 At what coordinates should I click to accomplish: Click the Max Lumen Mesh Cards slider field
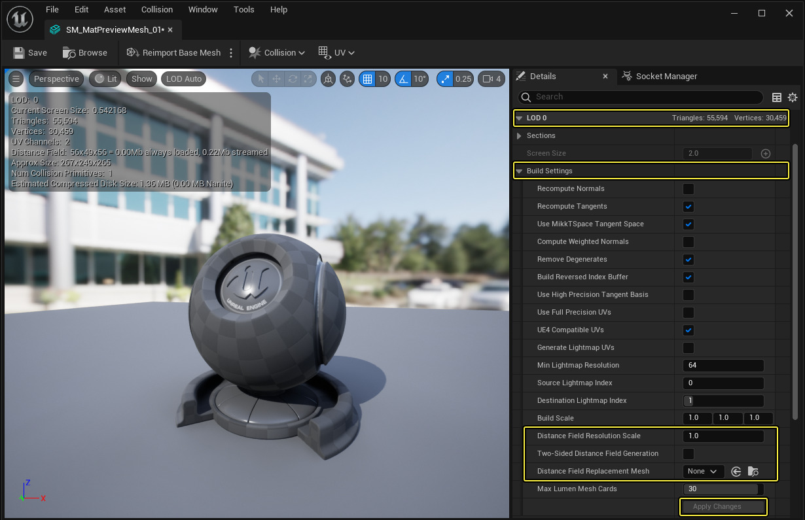(723, 489)
